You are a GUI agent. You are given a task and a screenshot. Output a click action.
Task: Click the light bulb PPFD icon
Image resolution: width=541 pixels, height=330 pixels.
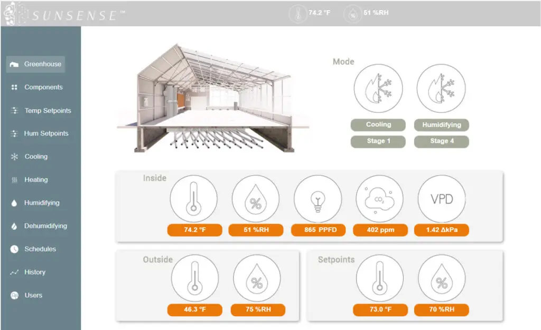318,199
